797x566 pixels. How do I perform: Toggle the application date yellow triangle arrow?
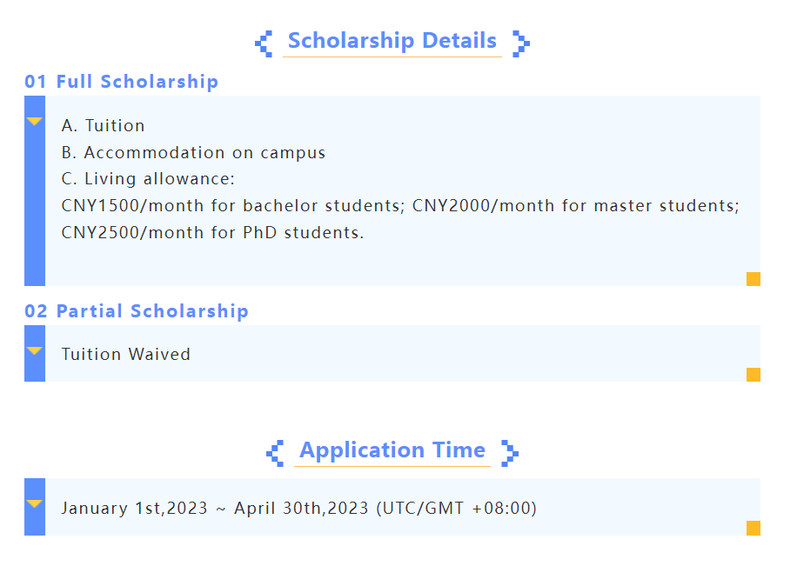point(35,504)
